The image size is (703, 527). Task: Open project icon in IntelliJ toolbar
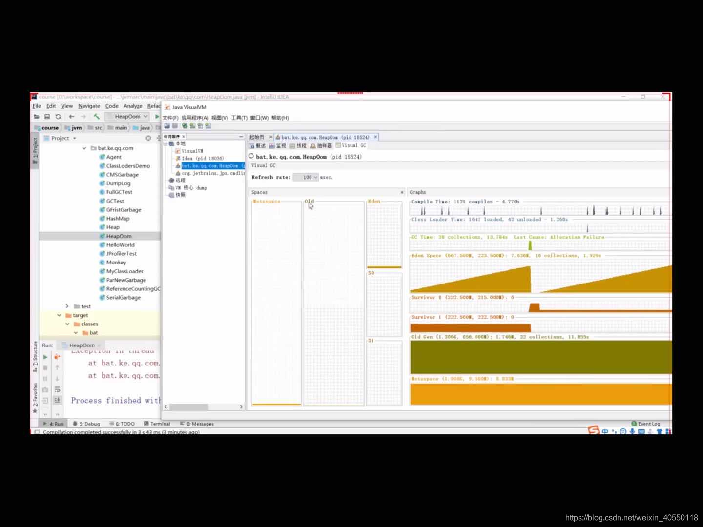point(37,117)
